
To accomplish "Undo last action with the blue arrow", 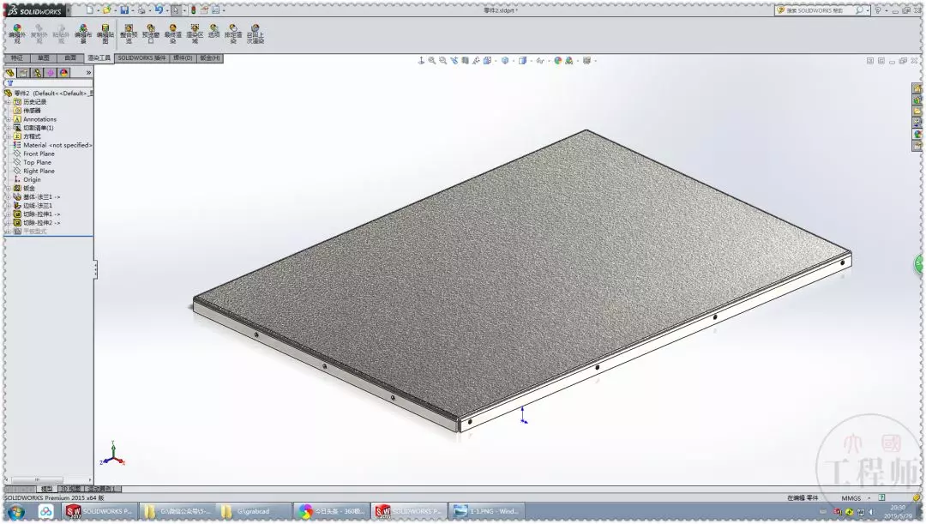I will pyautogui.click(x=159, y=10).
